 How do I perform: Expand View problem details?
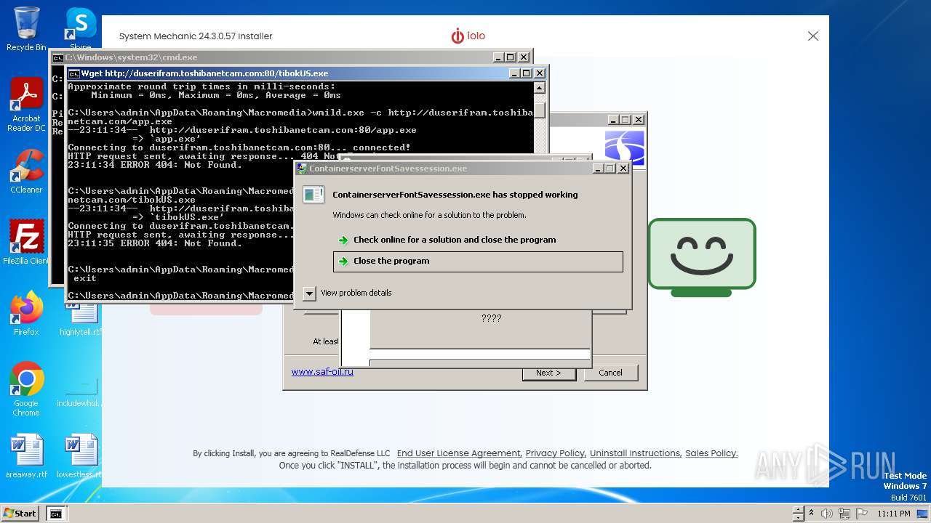[348, 293]
